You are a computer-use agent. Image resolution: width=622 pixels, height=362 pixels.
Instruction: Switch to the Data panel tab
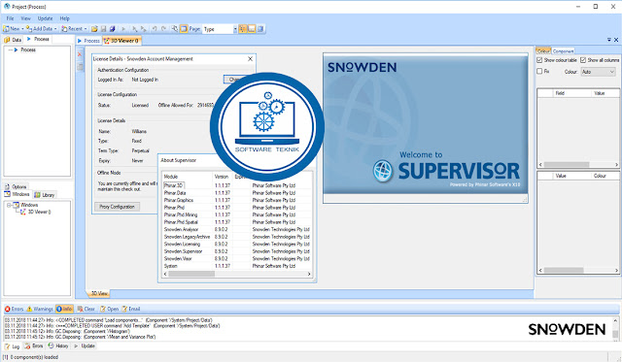pos(13,40)
